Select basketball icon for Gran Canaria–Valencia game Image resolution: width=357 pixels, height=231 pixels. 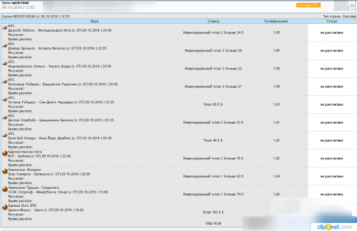click(x=3, y=170)
